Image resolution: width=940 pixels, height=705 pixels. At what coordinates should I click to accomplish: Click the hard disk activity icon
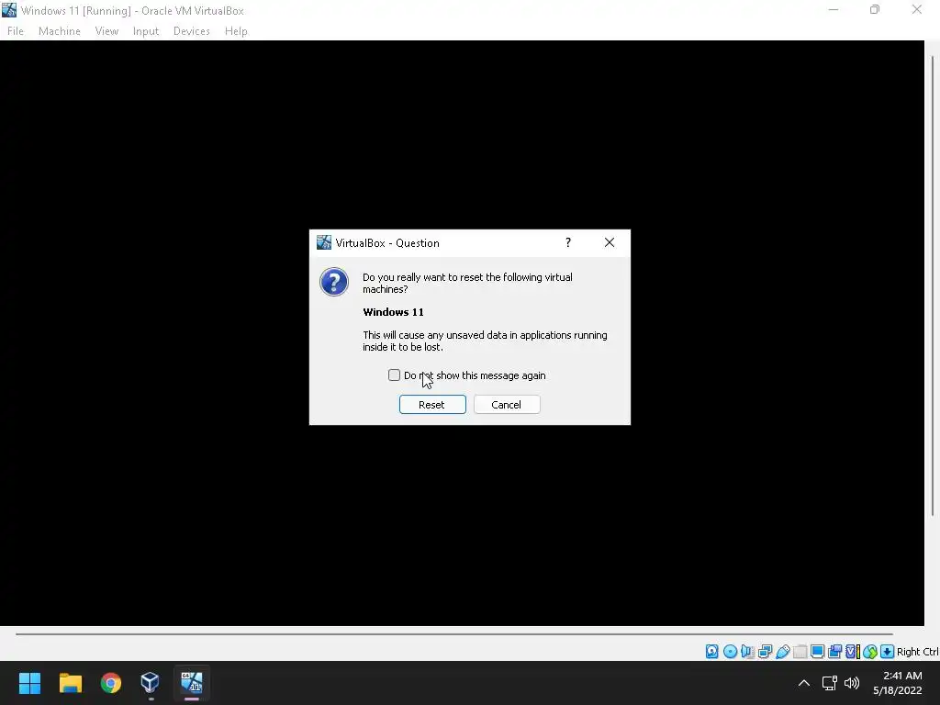(711, 652)
